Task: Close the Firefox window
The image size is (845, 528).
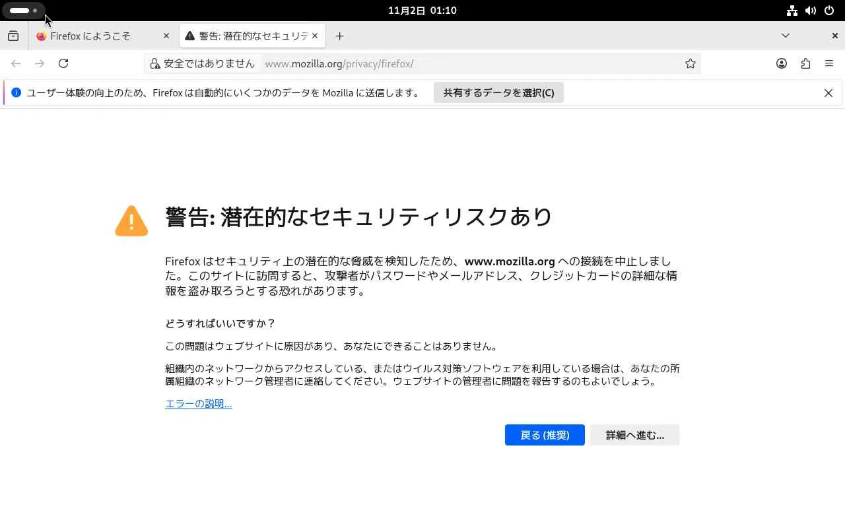Action: tap(834, 36)
